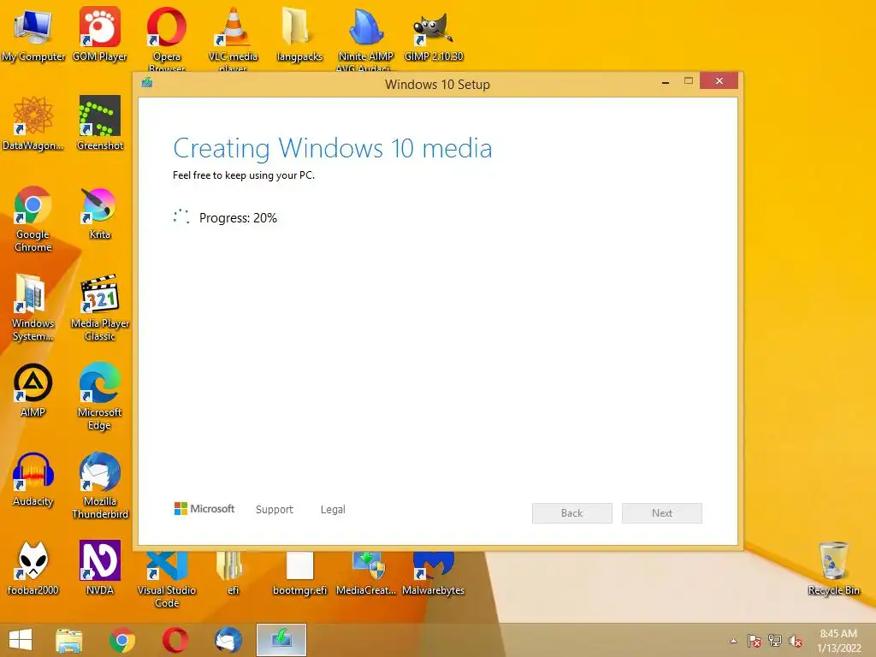Viewport: 876px width, 657px height.
Task: Open Opera Browser desktop shortcut
Action: [x=167, y=38]
